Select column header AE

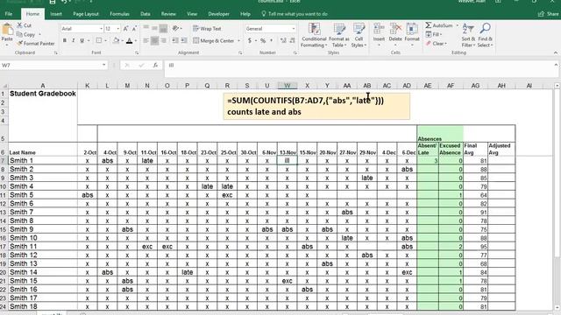click(x=428, y=86)
